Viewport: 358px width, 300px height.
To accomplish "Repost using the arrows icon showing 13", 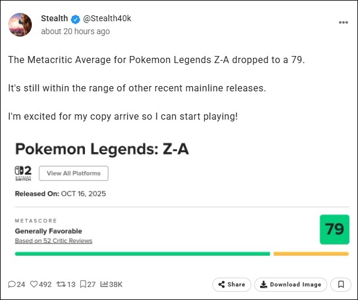I will pyautogui.click(x=60, y=284).
